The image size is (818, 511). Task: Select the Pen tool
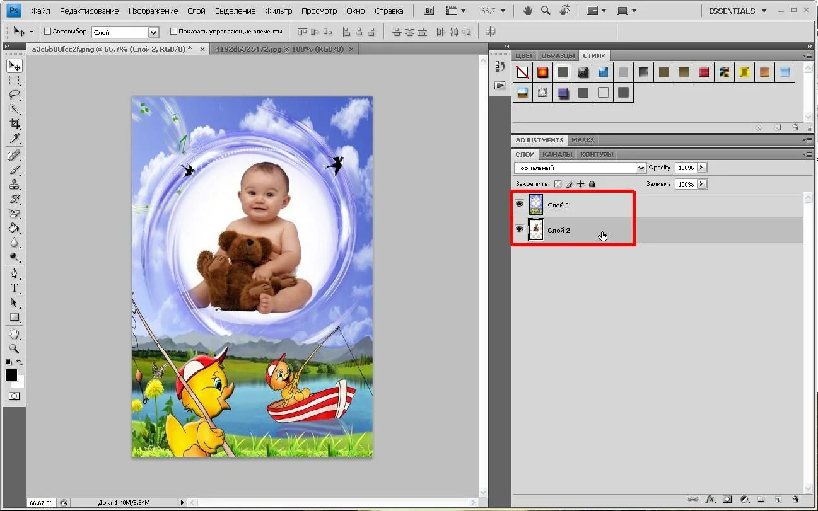click(x=14, y=273)
